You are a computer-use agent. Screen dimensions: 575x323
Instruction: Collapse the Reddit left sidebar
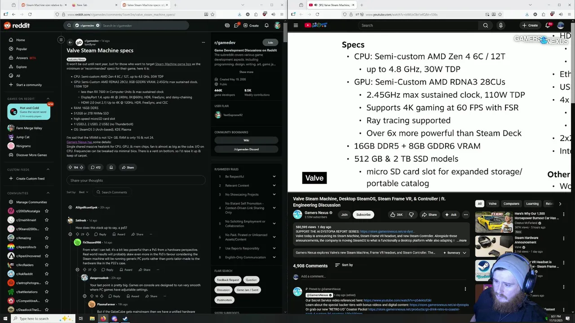pos(61,40)
